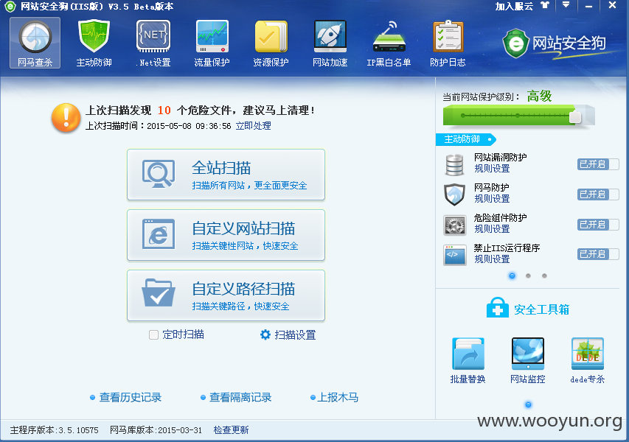Select the third protection page dot
629x442 pixels.
544,276
